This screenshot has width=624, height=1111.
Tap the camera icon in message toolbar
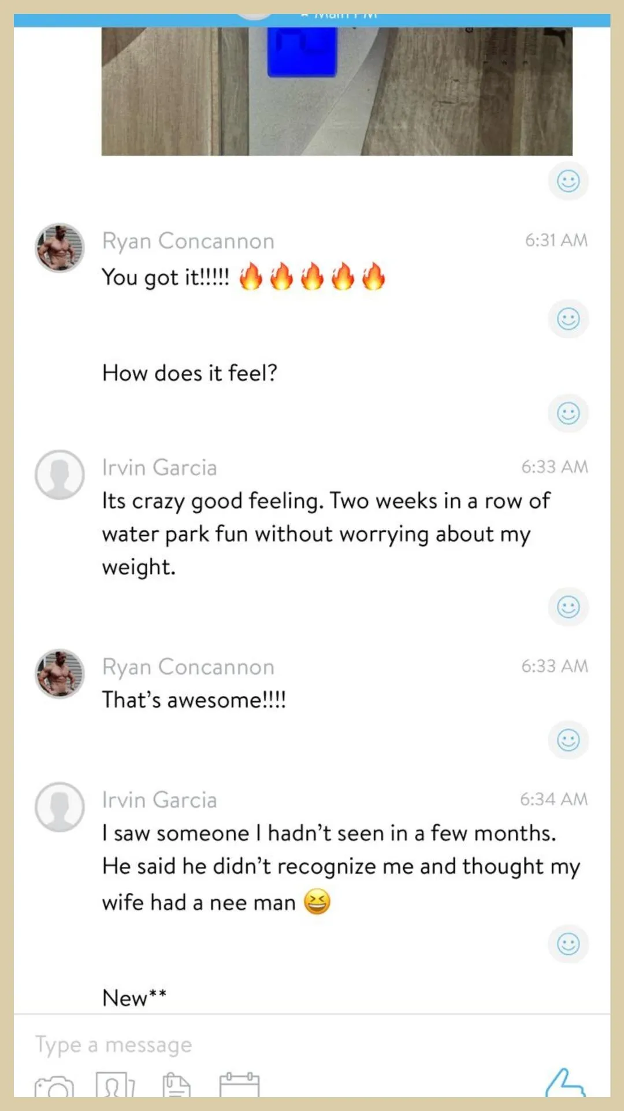(54, 1087)
